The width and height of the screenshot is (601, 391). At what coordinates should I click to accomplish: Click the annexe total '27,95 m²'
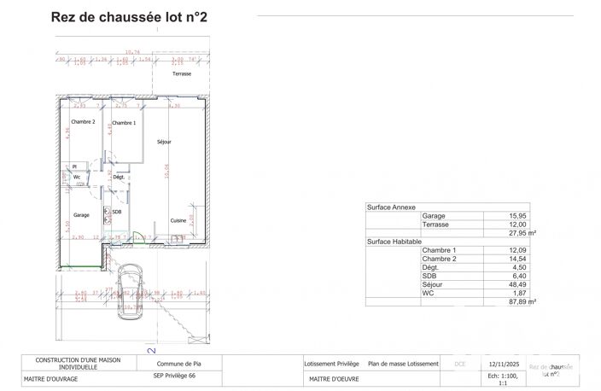pos(522,233)
